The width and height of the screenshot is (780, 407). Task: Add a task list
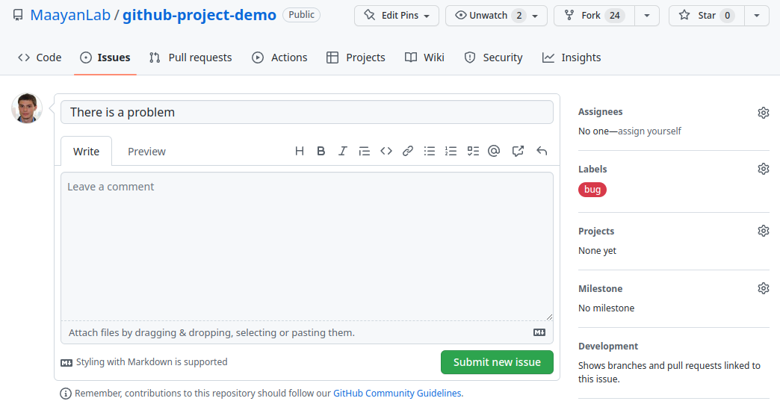point(473,151)
